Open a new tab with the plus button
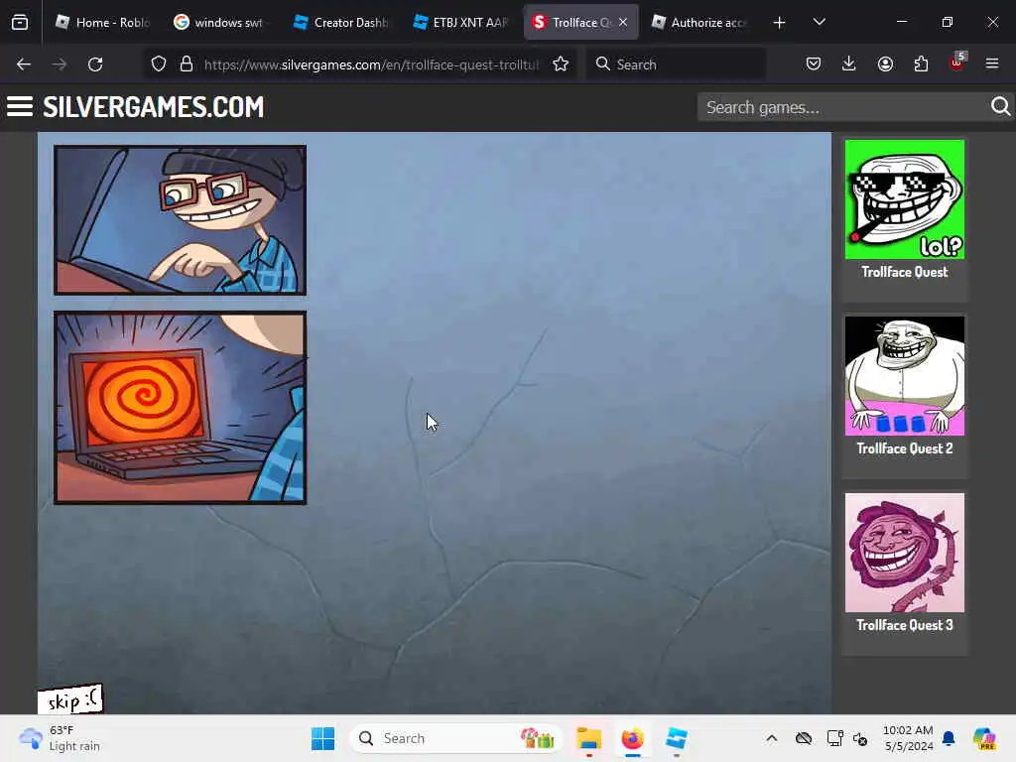 coord(779,23)
